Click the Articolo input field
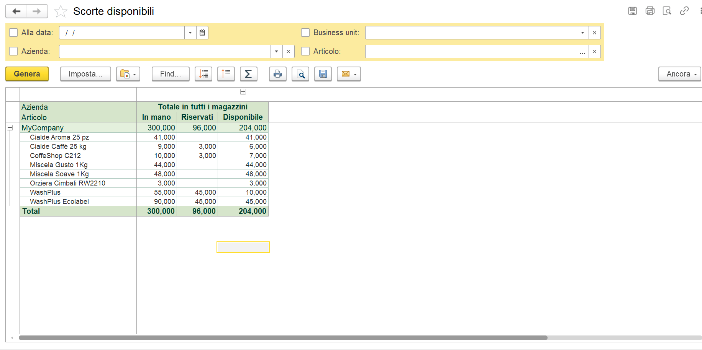This screenshot has height=350, width=702. point(471,51)
